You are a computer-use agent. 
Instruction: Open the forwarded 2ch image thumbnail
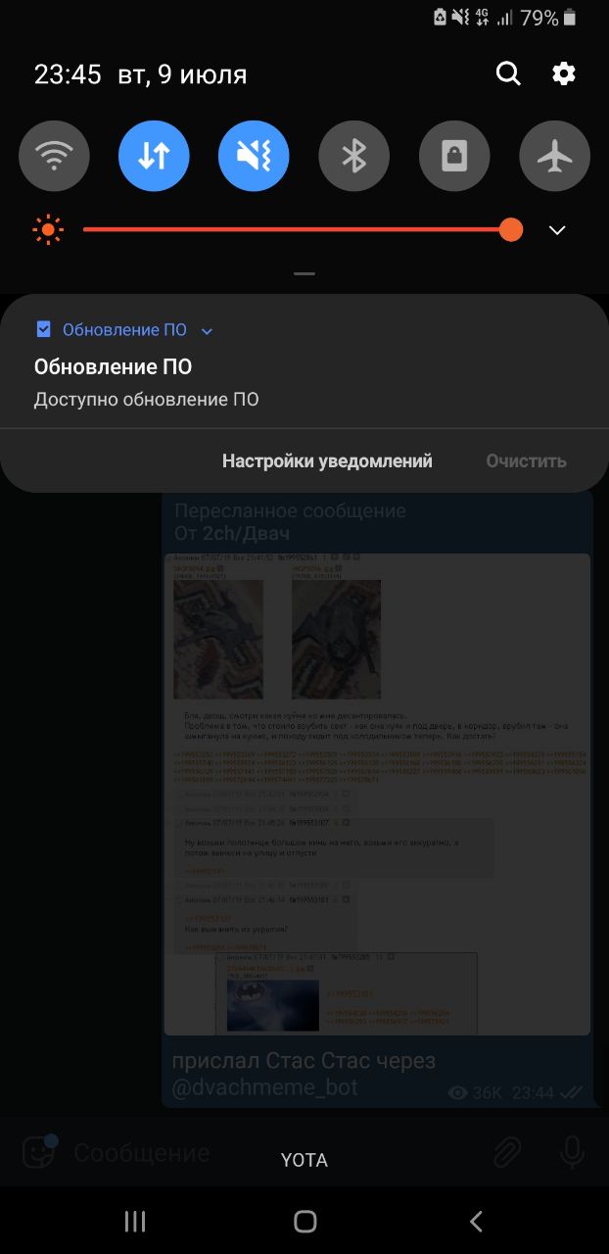point(377,794)
